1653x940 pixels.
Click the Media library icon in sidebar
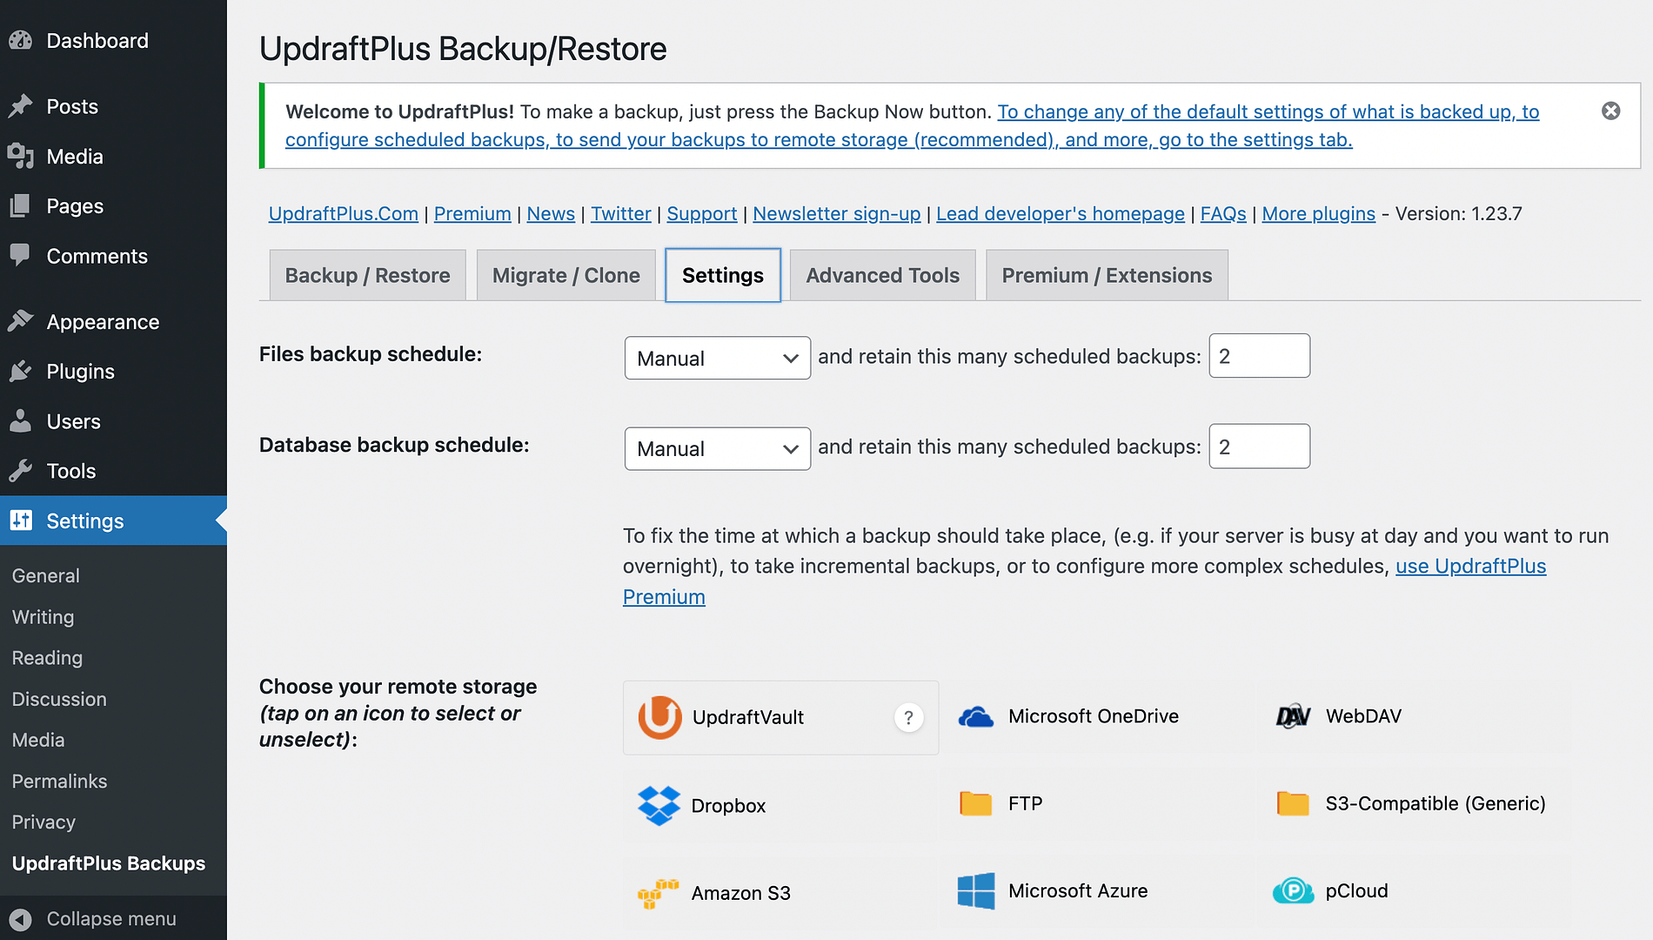pyautogui.click(x=21, y=157)
